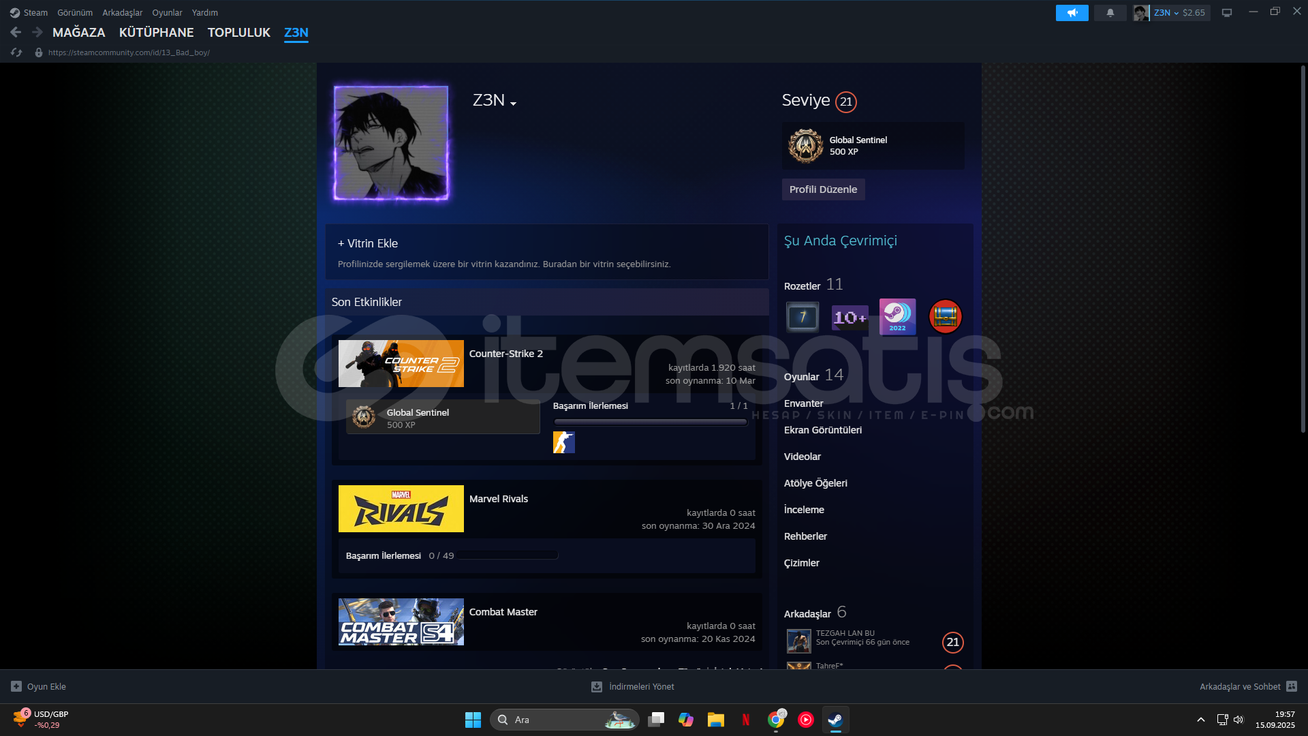Open the red treasure chest badge
1308x736 pixels.
tap(946, 317)
